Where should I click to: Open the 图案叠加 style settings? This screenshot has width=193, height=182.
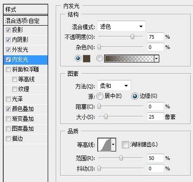click(x=23, y=129)
